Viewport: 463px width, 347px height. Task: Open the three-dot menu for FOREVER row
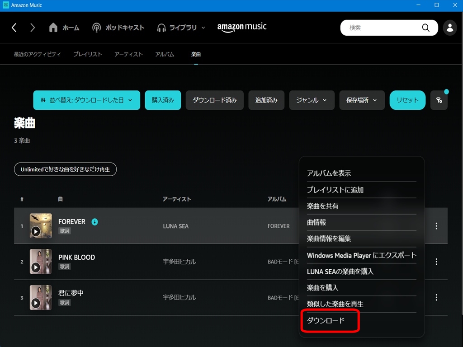tap(436, 226)
